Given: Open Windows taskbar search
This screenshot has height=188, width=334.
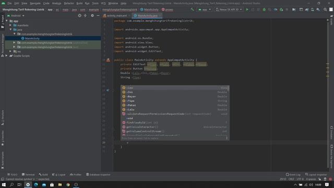Looking at the screenshot, I should [11, 184].
